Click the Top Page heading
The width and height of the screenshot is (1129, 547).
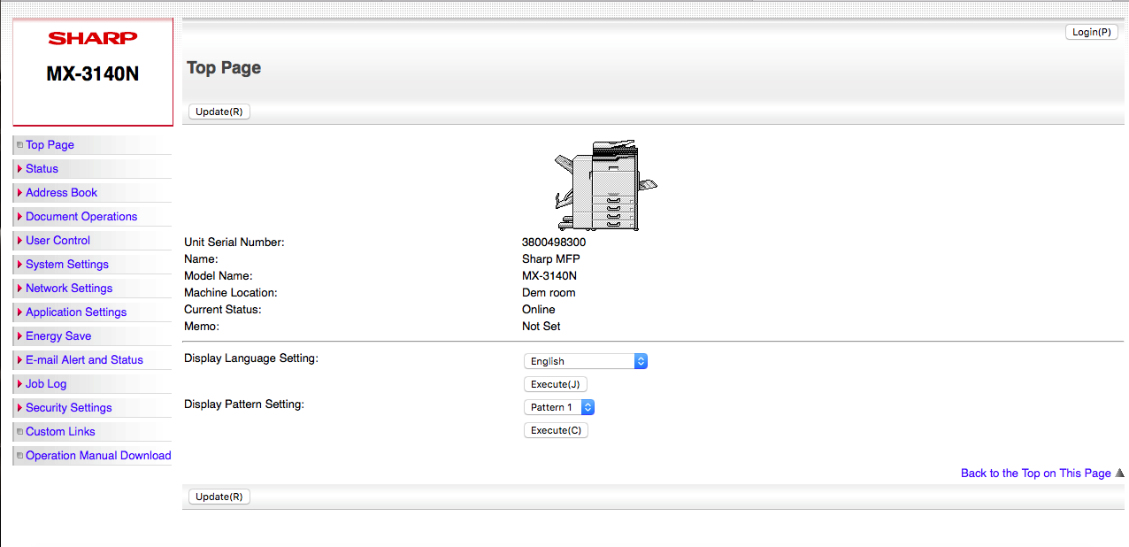point(224,68)
